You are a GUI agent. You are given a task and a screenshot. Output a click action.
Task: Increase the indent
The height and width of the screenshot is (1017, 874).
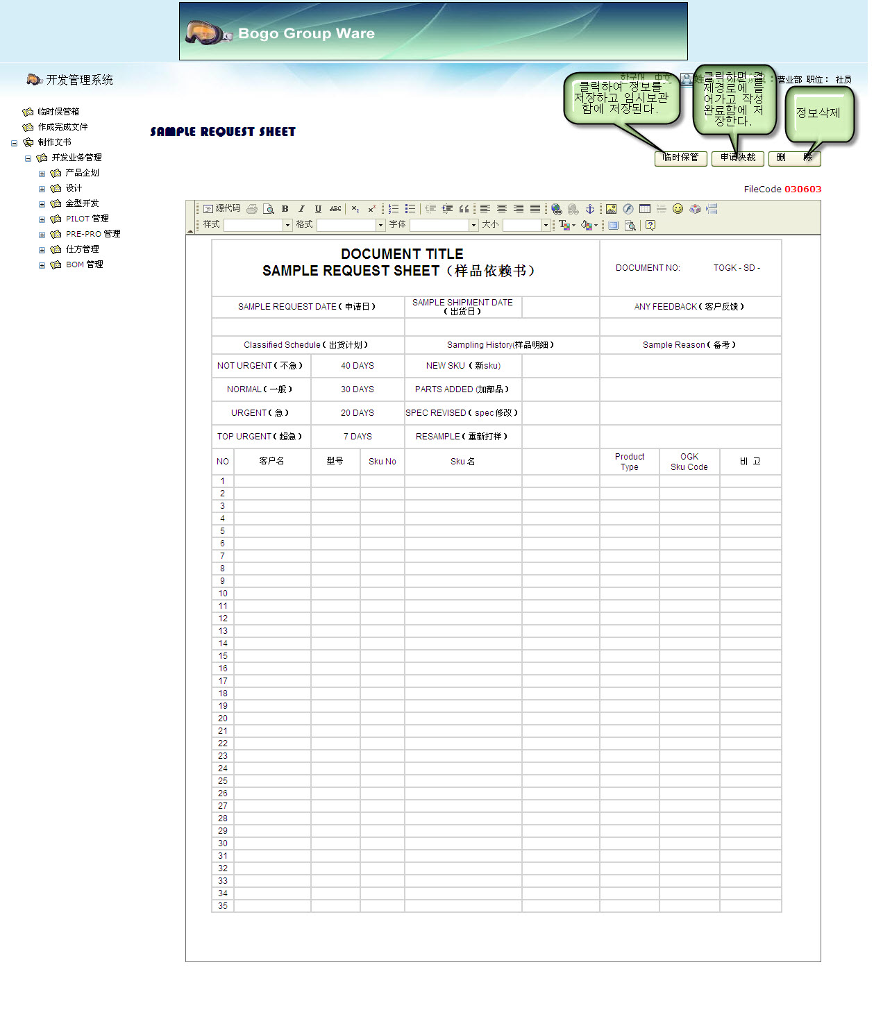click(x=447, y=209)
